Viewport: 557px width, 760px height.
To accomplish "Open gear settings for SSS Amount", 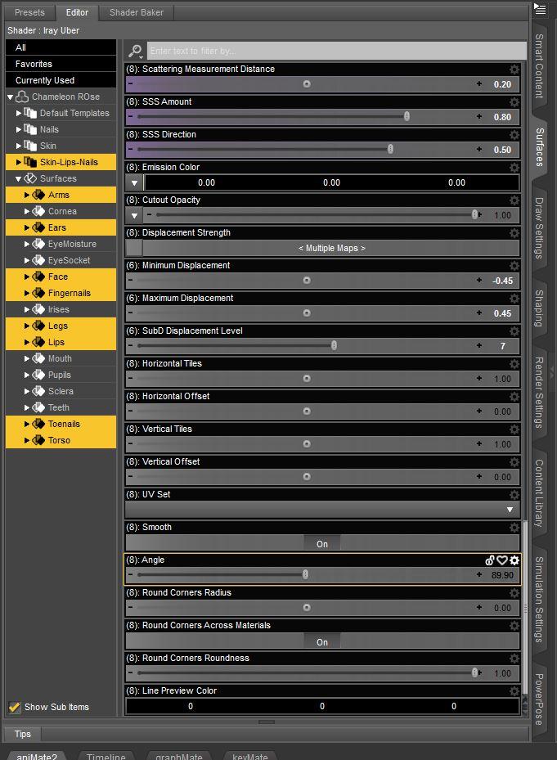I will coord(514,101).
